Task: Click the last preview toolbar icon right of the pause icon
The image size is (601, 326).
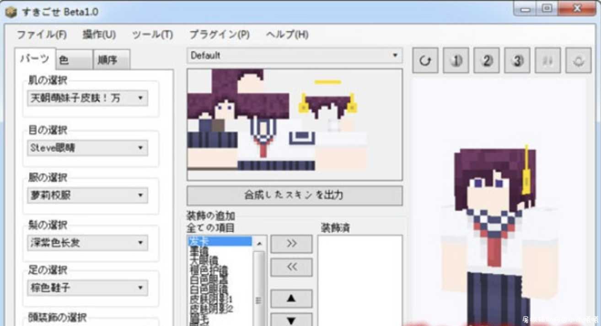Action: point(579,60)
